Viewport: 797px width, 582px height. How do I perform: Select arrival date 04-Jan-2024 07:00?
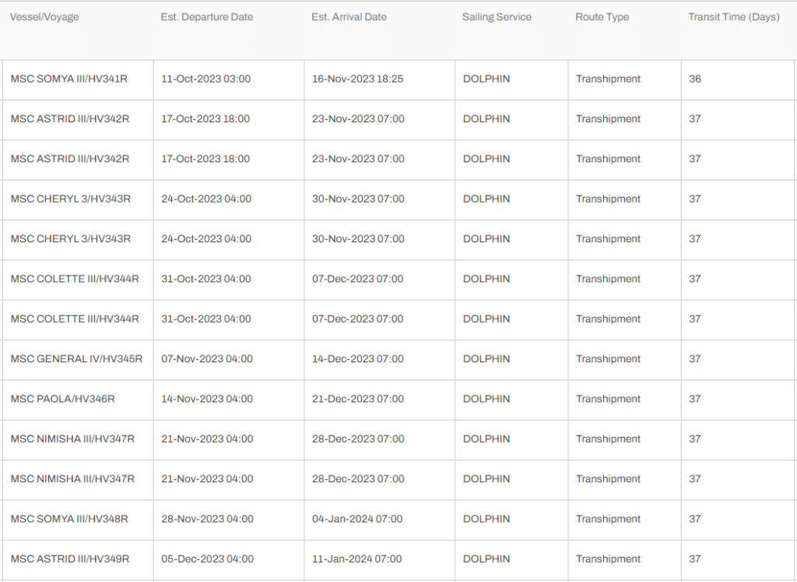[x=357, y=519]
